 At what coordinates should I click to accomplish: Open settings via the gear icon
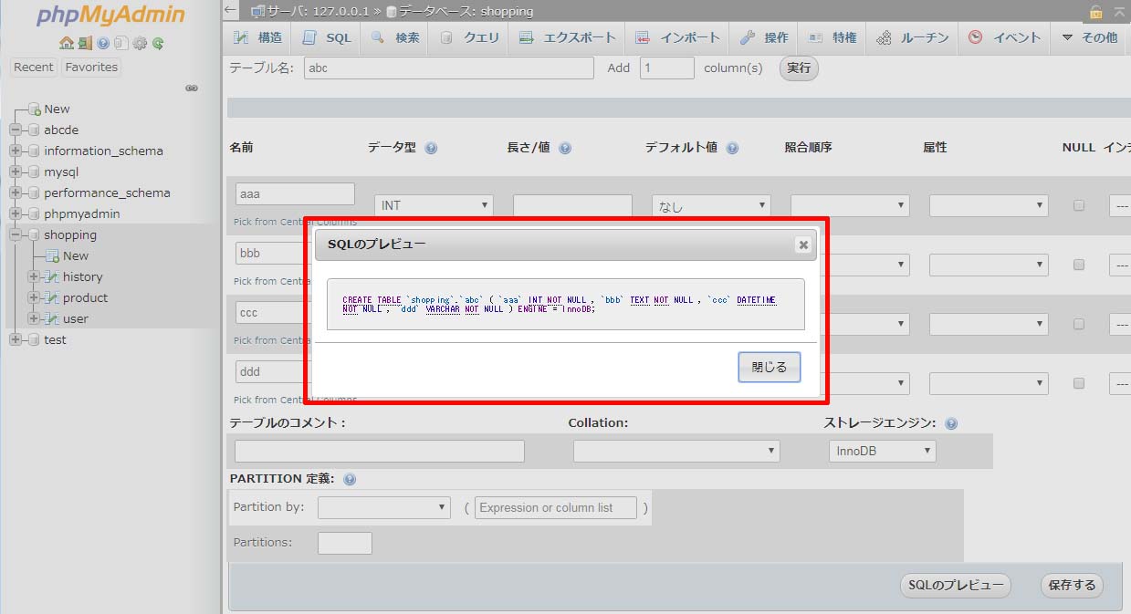[140, 43]
